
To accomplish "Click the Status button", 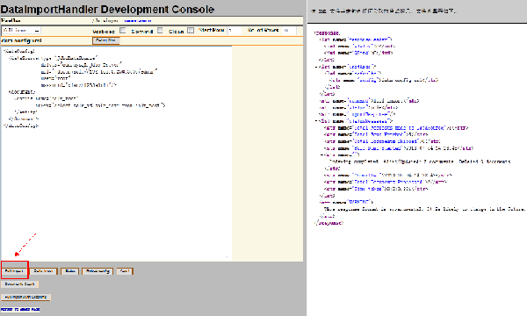I will point(70,271).
